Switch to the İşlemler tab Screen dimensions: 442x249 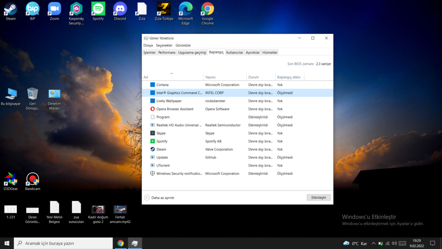tap(149, 53)
